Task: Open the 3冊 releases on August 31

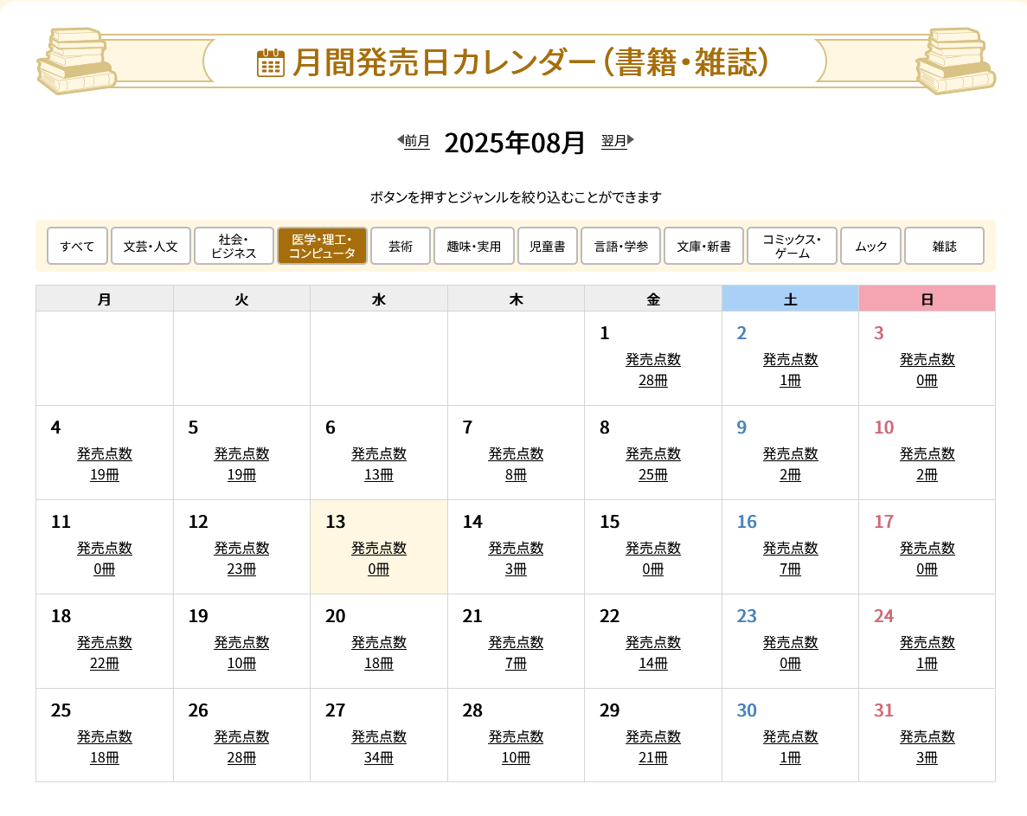Action: (x=927, y=758)
